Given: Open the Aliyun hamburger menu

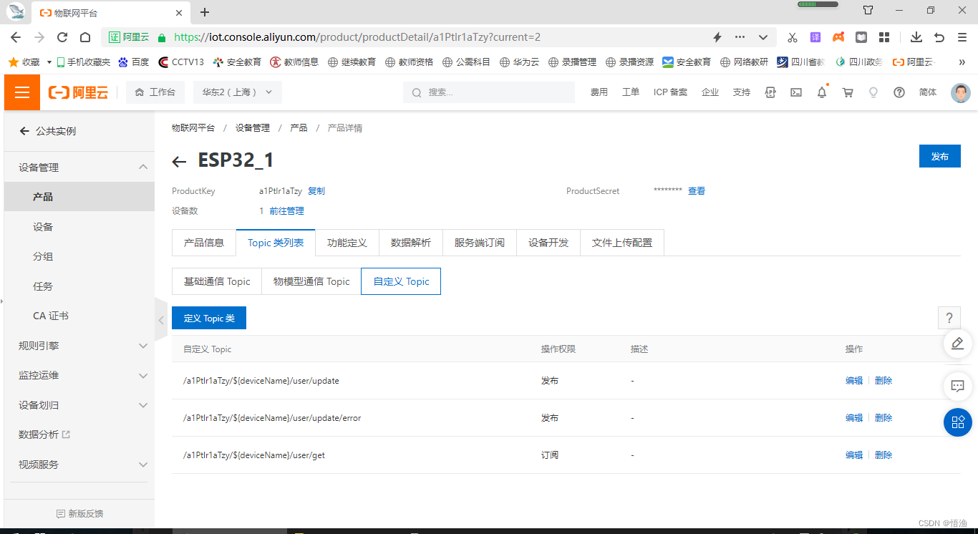Looking at the screenshot, I should click(x=22, y=92).
